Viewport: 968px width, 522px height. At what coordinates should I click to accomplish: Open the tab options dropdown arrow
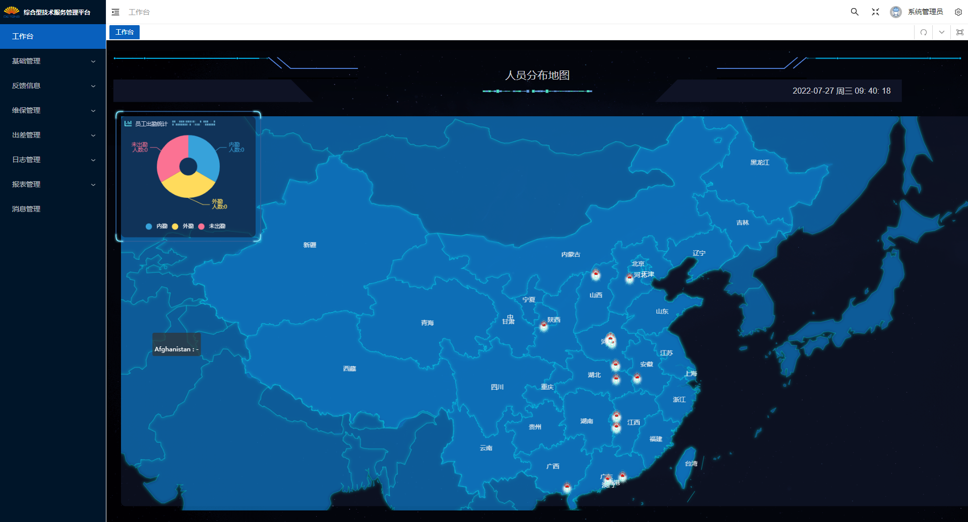[x=941, y=32]
